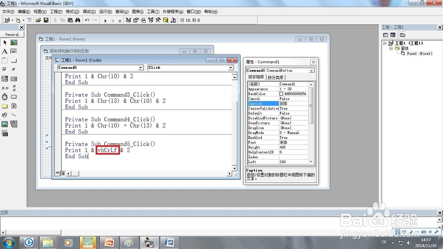Switch to 按分类序 properties tab
Viewport: 443px width, 249px height.
pos(276,78)
